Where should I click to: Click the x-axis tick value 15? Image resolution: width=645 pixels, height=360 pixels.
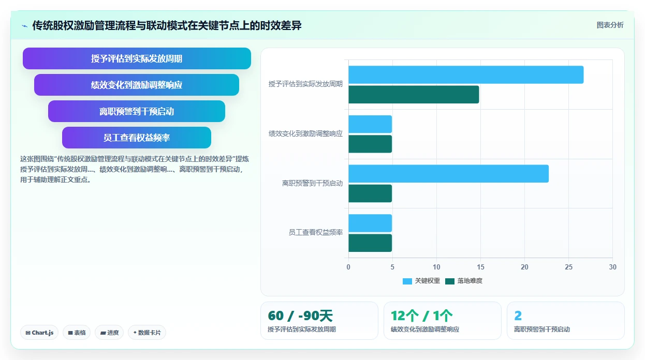coord(480,267)
